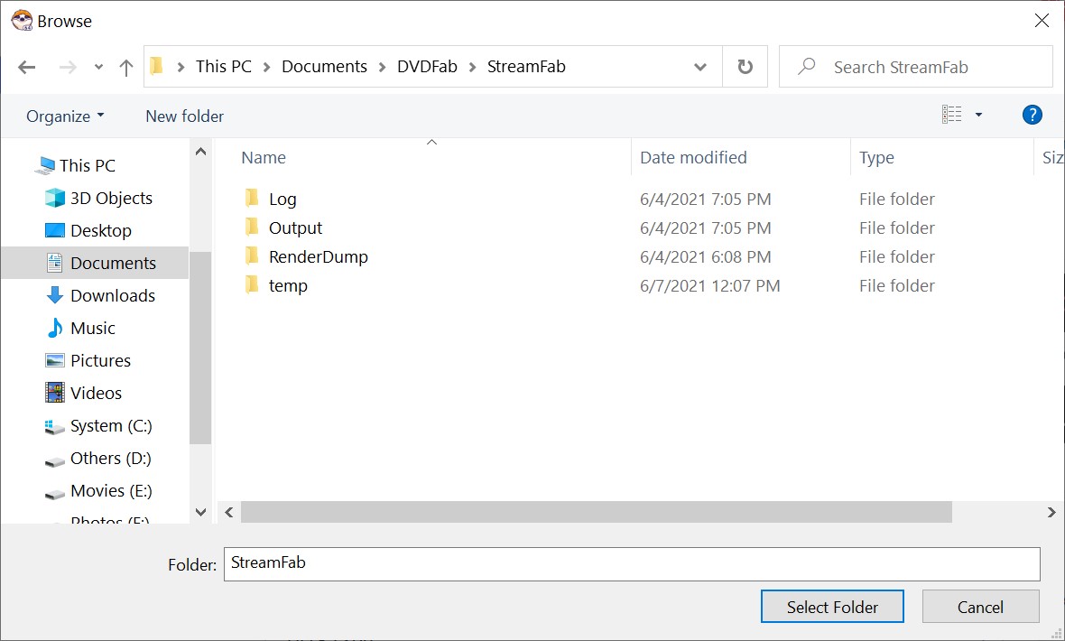Click the Desktop icon in sidebar
The image size is (1065, 641).
pos(54,230)
